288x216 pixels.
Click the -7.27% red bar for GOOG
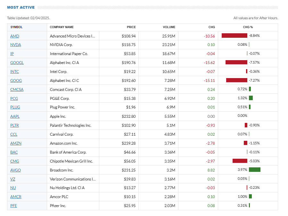point(236,80)
